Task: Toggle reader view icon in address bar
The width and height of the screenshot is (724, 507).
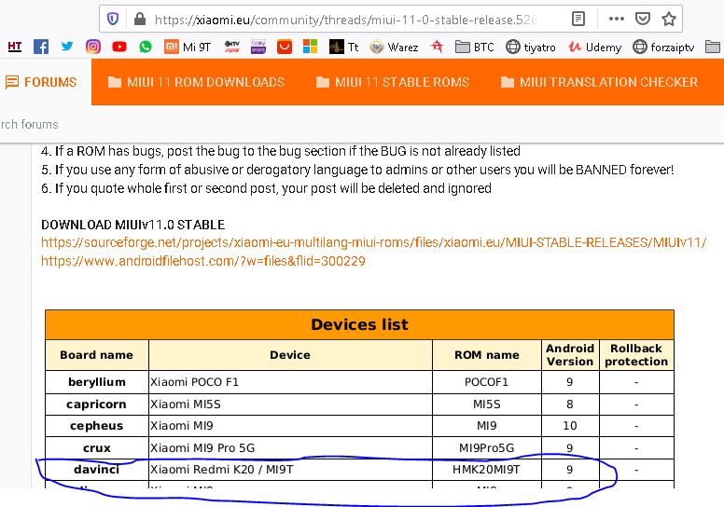Action: click(x=578, y=19)
